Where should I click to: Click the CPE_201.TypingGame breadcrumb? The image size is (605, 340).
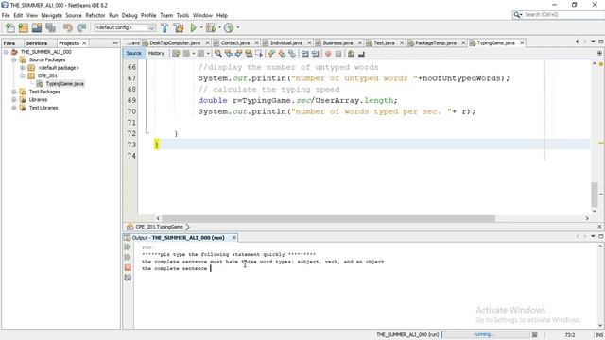tap(159, 227)
